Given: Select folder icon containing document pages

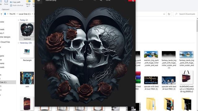Looking at the screenshot, I should 151,104.
